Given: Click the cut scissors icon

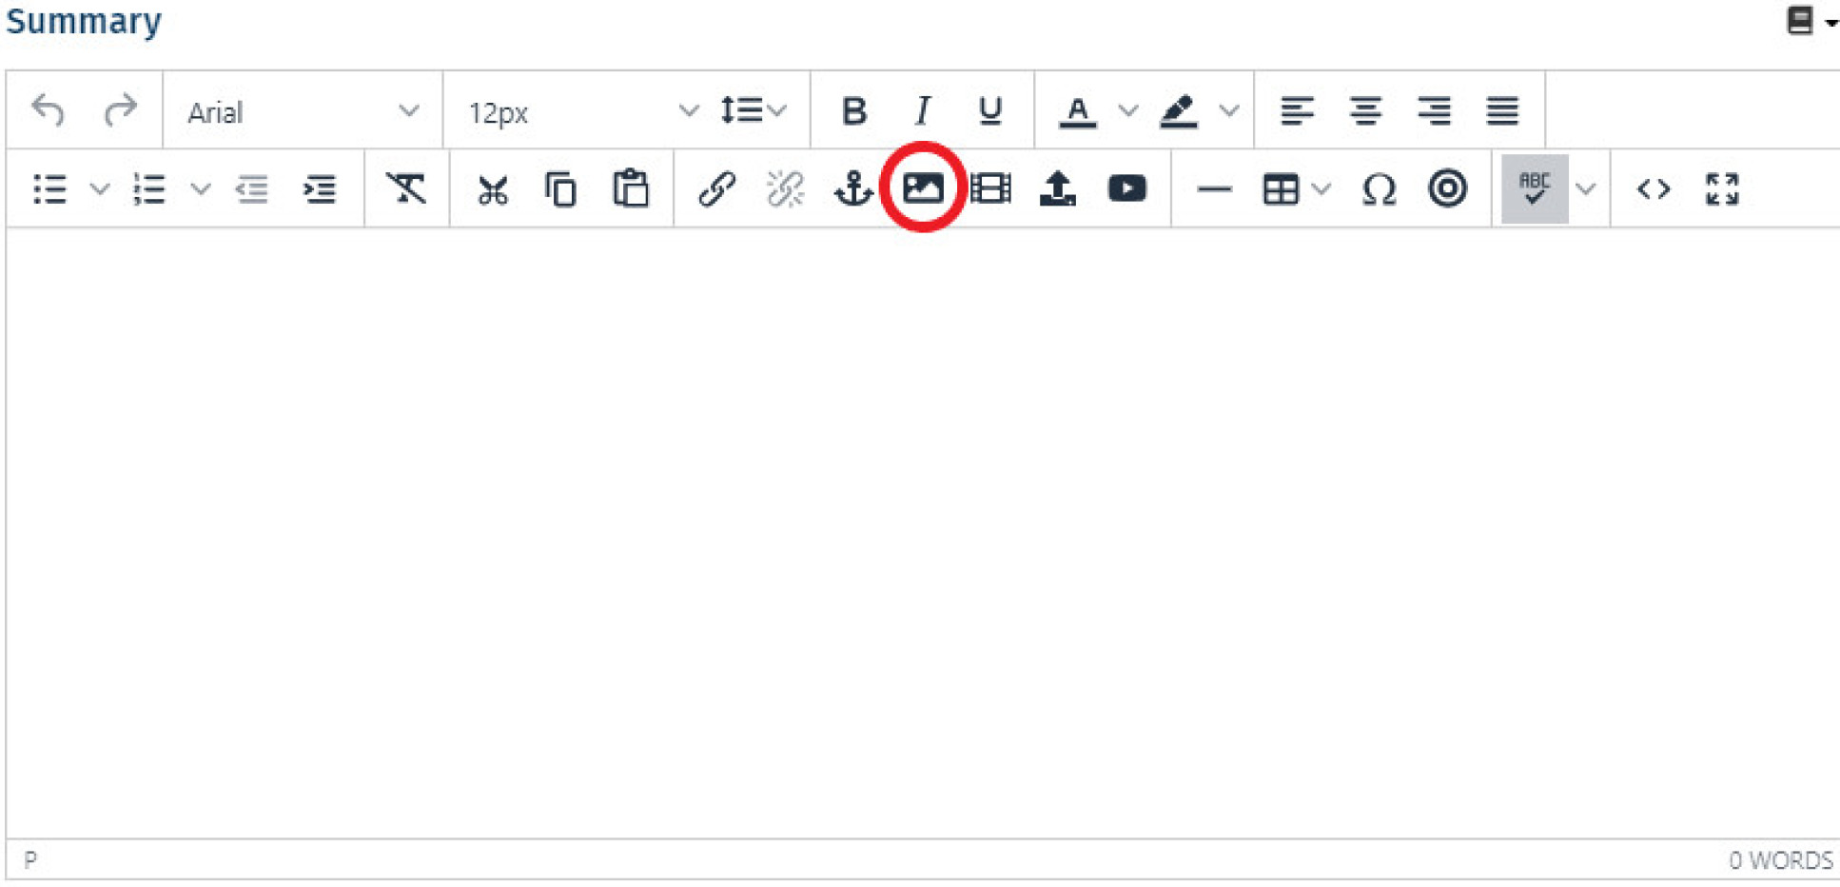Looking at the screenshot, I should pyautogui.click(x=492, y=190).
